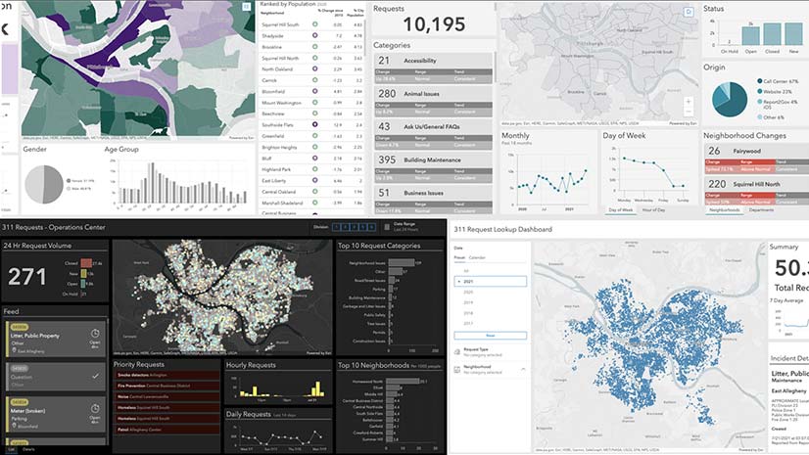
Task: Click the clock icon on the Meter (broken) card
Action: tap(95, 409)
